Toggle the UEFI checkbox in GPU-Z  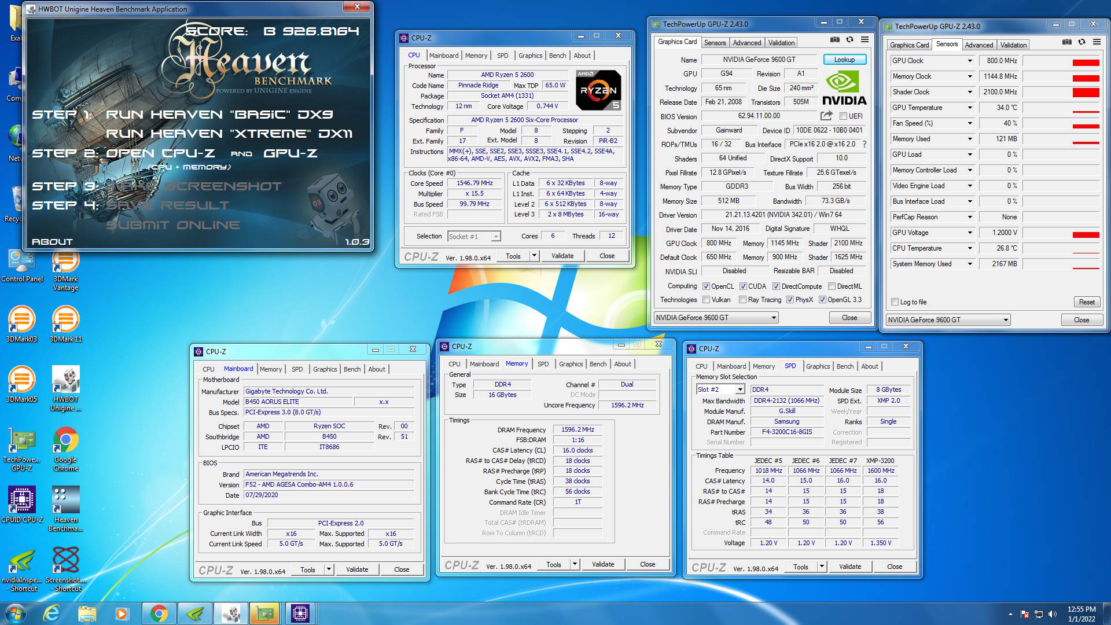coord(843,116)
